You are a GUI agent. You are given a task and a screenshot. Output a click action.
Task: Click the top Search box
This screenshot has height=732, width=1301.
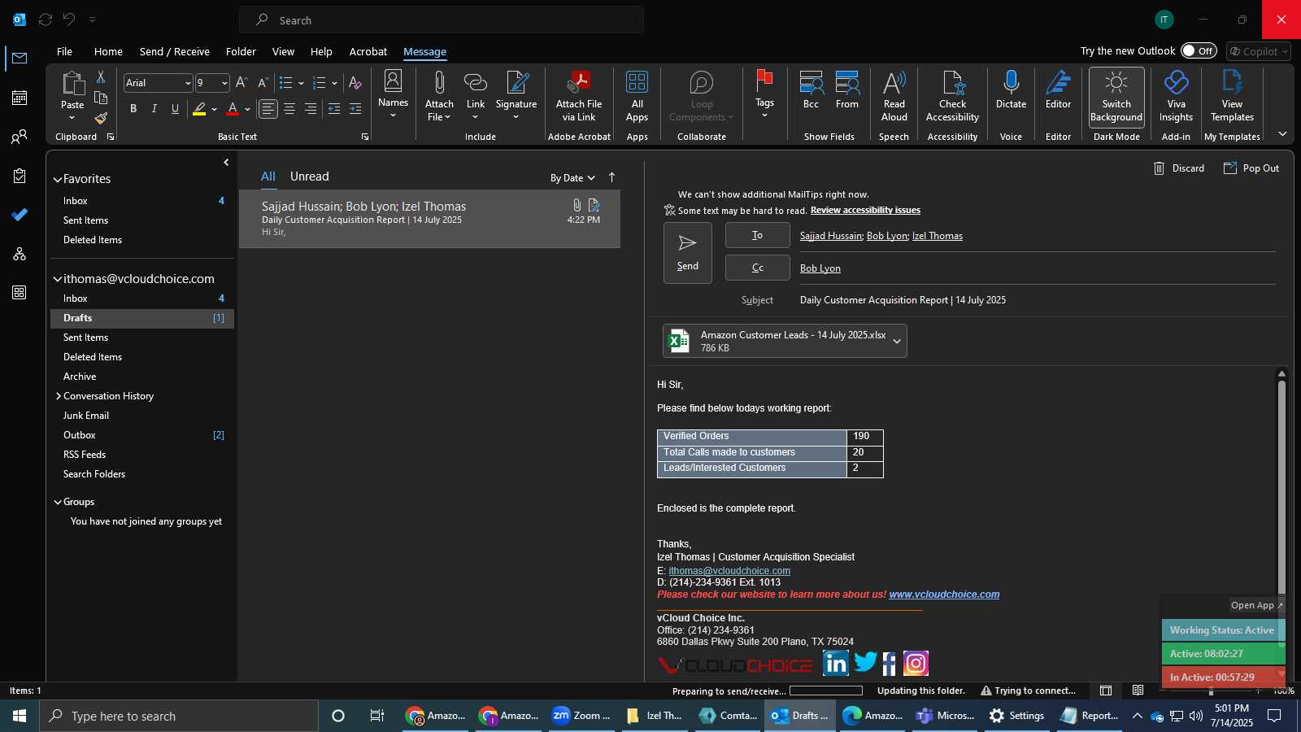[x=442, y=20]
